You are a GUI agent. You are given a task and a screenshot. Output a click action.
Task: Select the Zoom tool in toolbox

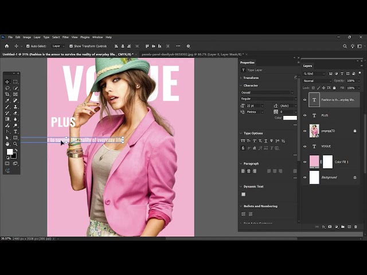pos(15,144)
